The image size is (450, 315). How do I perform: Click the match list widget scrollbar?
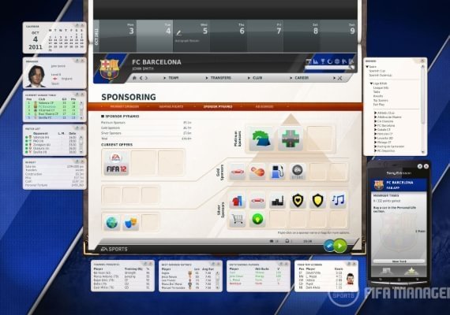(81, 144)
